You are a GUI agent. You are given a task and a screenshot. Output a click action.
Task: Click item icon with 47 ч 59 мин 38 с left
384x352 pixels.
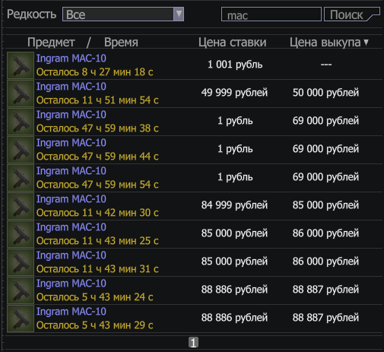[21, 122]
